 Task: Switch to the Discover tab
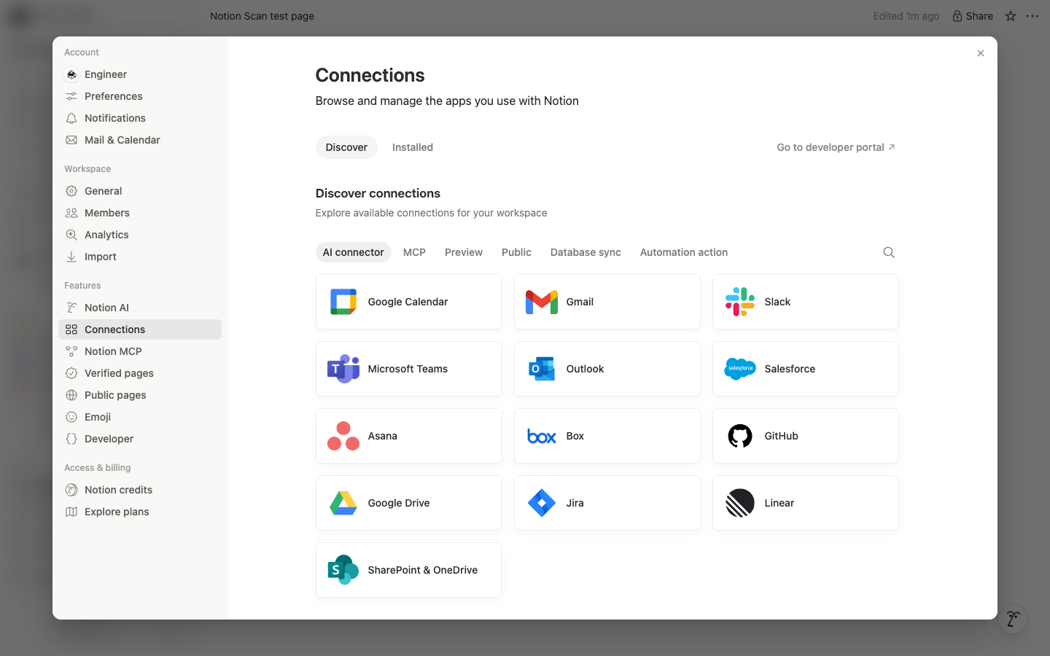click(346, 147)
